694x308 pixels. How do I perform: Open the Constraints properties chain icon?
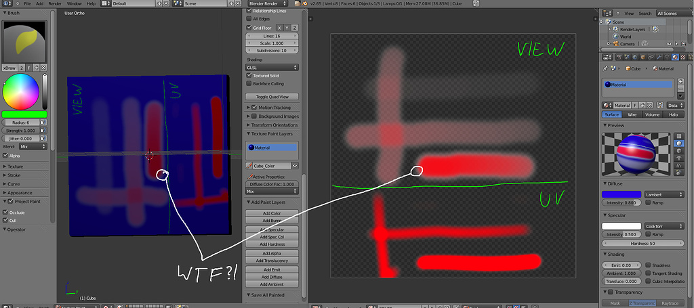pyautogui.click(x=651, y=57)
